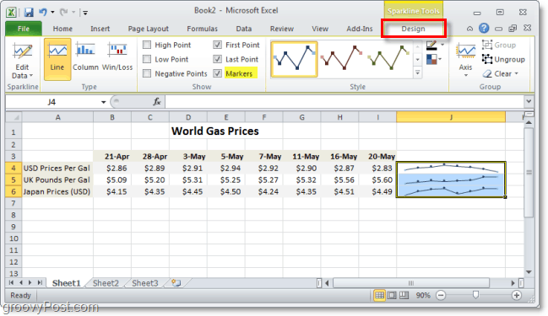
Task: Tick the Negative Points checkbox
Action: tap(147, 73)
